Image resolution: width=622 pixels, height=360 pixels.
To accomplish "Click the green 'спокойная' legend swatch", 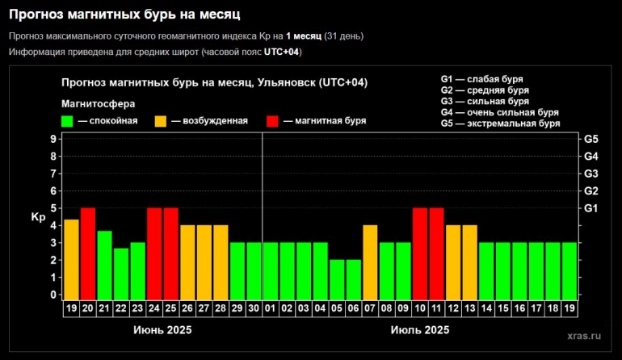I will coord(68,121).
